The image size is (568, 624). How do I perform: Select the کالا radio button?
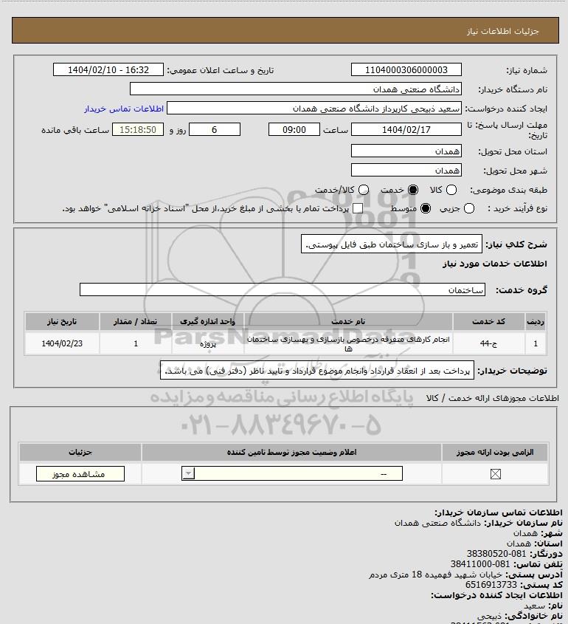pyautogui.click(x=451, y=191)
